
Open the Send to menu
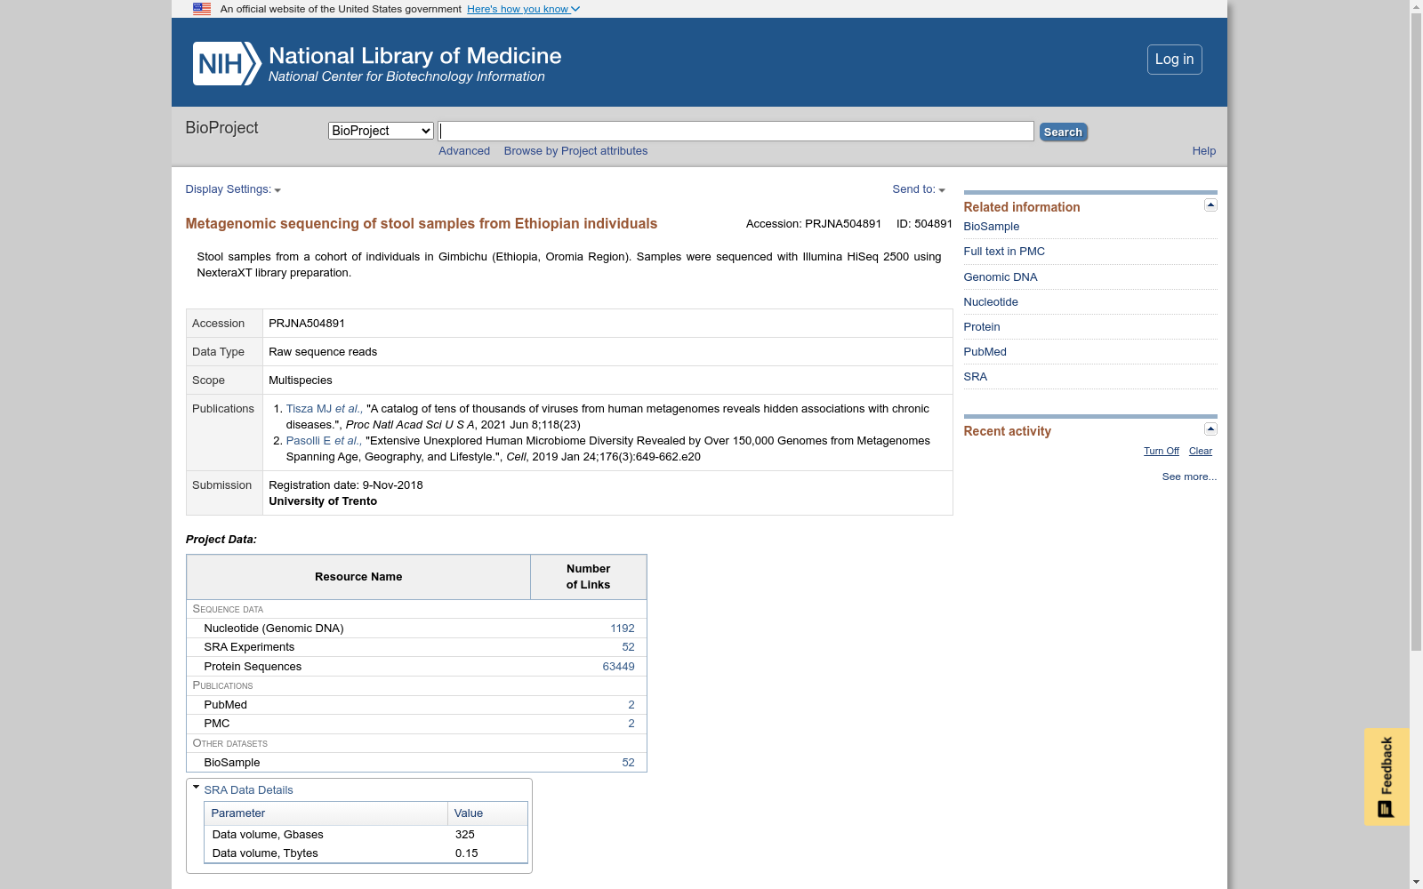pos(919,189)
